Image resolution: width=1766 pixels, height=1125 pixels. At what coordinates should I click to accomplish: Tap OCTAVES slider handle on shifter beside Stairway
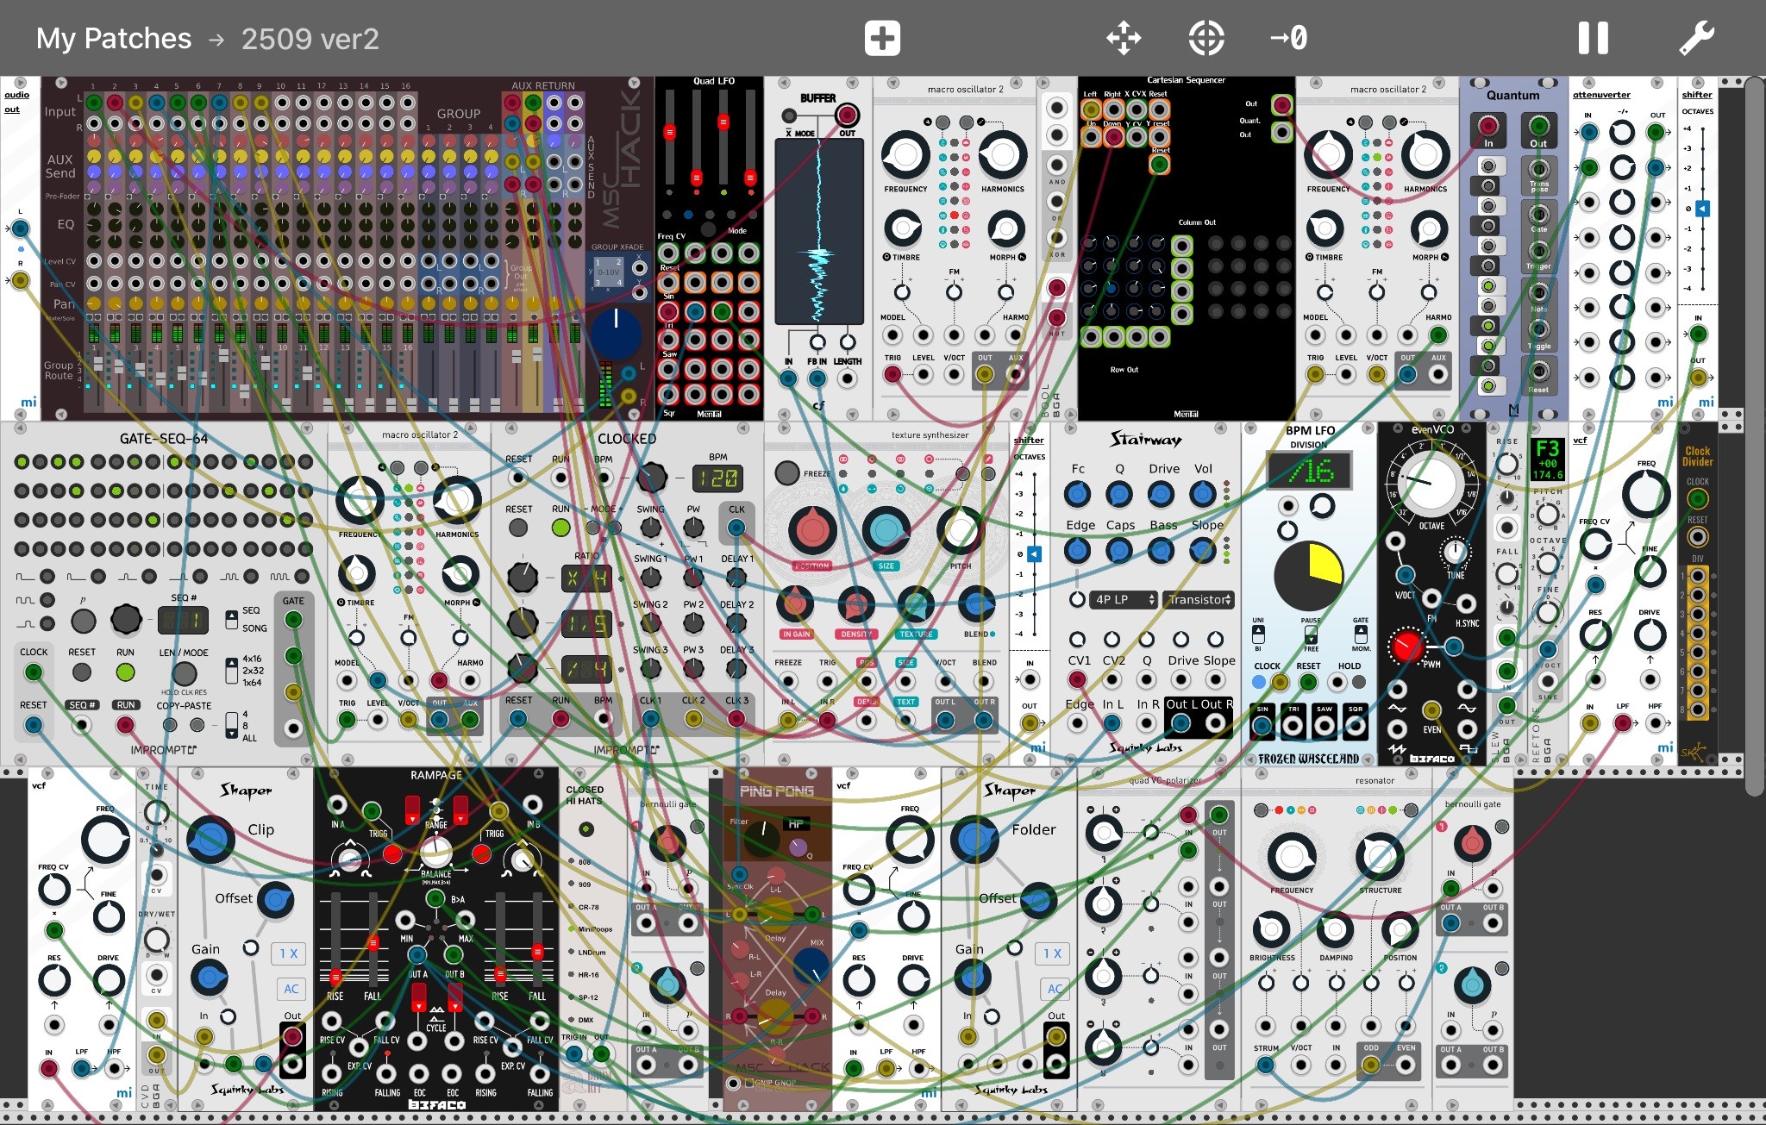coord(1034,553)
